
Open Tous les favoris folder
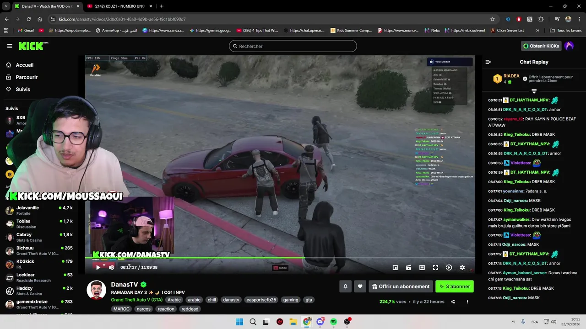566,31
